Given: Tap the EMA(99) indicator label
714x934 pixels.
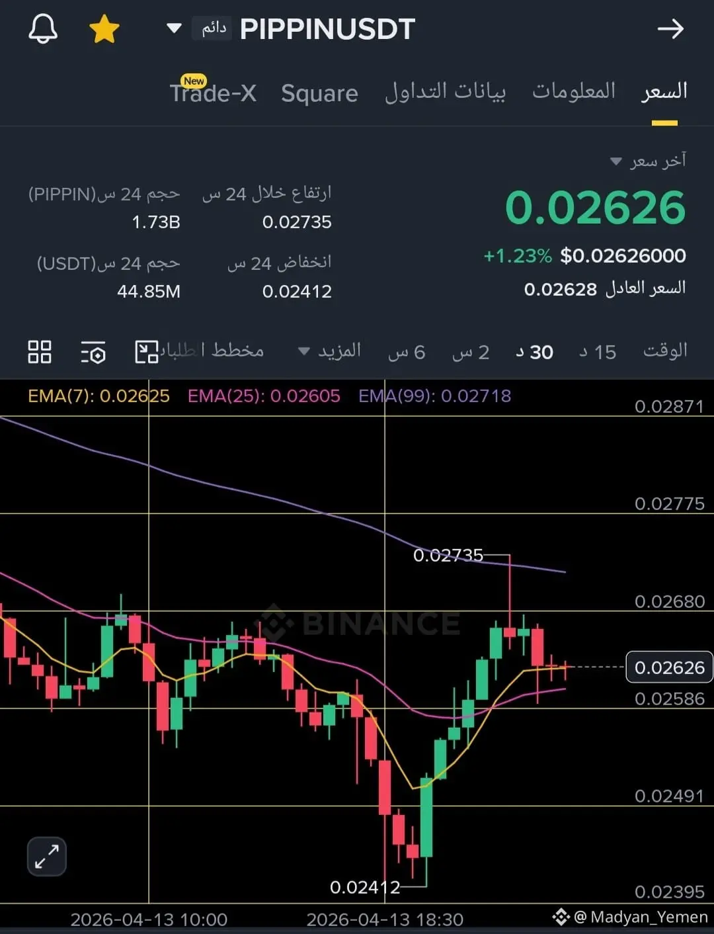Looking at the screenshot, I should coord(434,396).
